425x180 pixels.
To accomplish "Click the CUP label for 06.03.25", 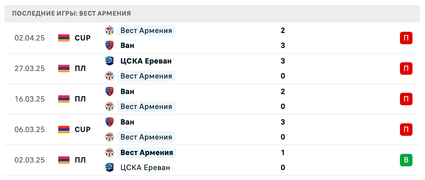I will tap(83, 130).
